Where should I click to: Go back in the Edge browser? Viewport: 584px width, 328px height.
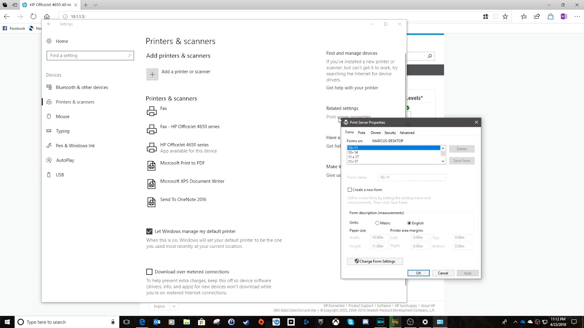click(x=7, y=16)
